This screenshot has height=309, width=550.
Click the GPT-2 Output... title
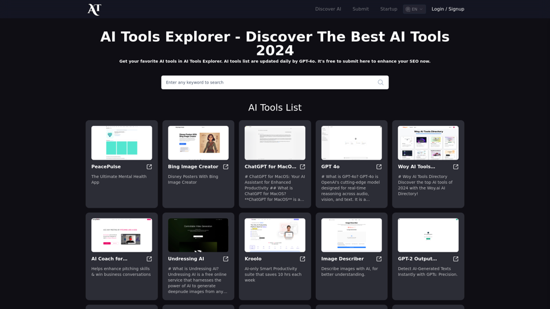(418, 259)
